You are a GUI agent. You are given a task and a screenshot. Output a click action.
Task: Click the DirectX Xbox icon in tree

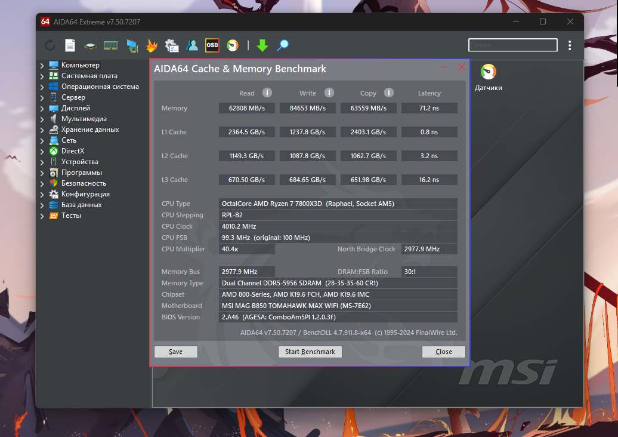(x=54, y=151)
